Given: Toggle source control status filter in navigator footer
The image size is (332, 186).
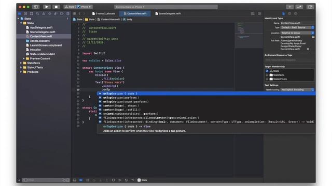Looking at the screenshot, I should click(x=68, y=180).
